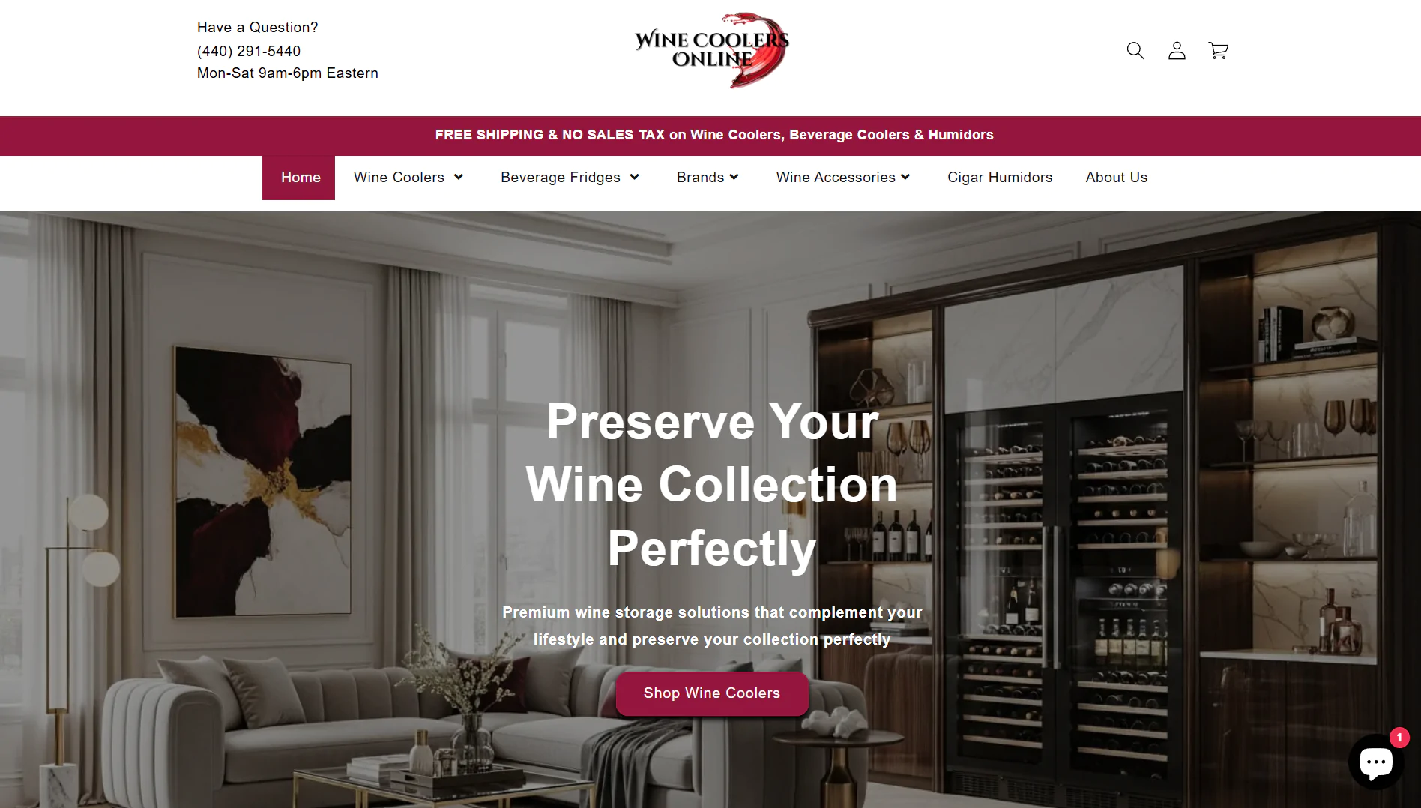Select the Home menu tab

pyautogui.click(x=298, y=178)
